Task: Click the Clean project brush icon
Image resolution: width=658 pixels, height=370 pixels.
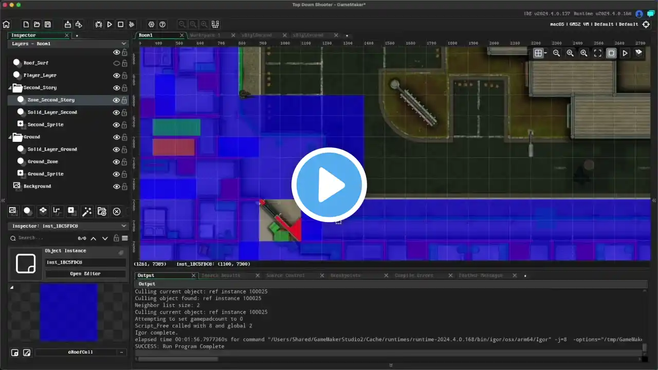Action: click(x=132, y=24)
